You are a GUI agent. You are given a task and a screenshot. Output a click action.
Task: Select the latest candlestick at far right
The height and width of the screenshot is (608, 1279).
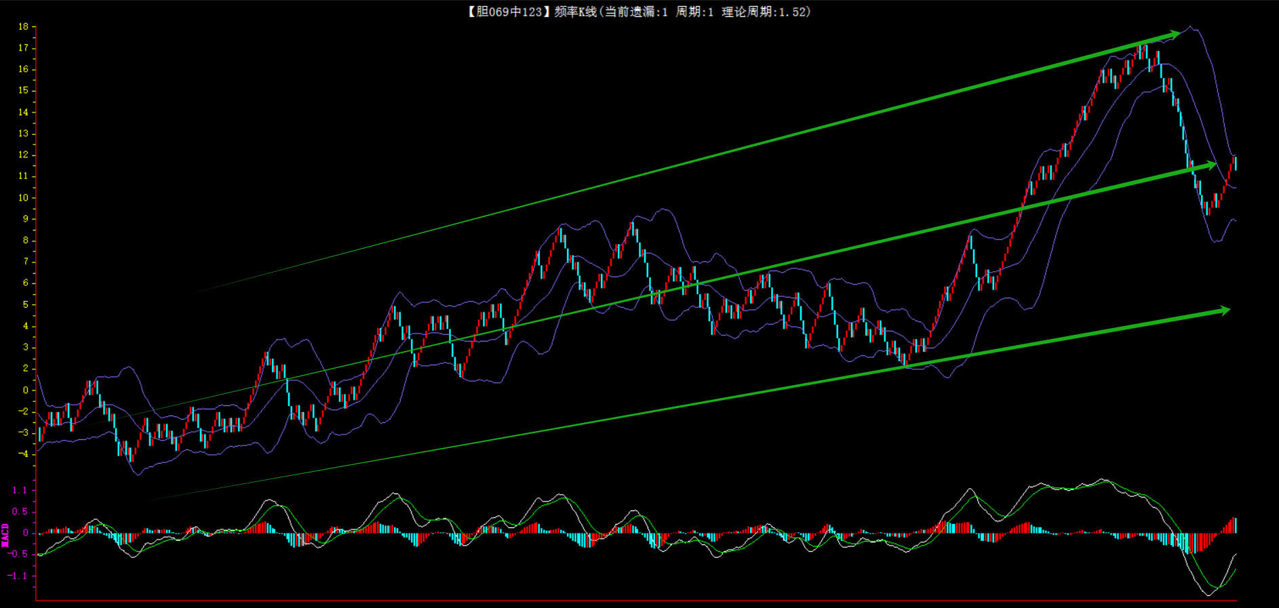pyautogui.click(x=1236, y=163)
